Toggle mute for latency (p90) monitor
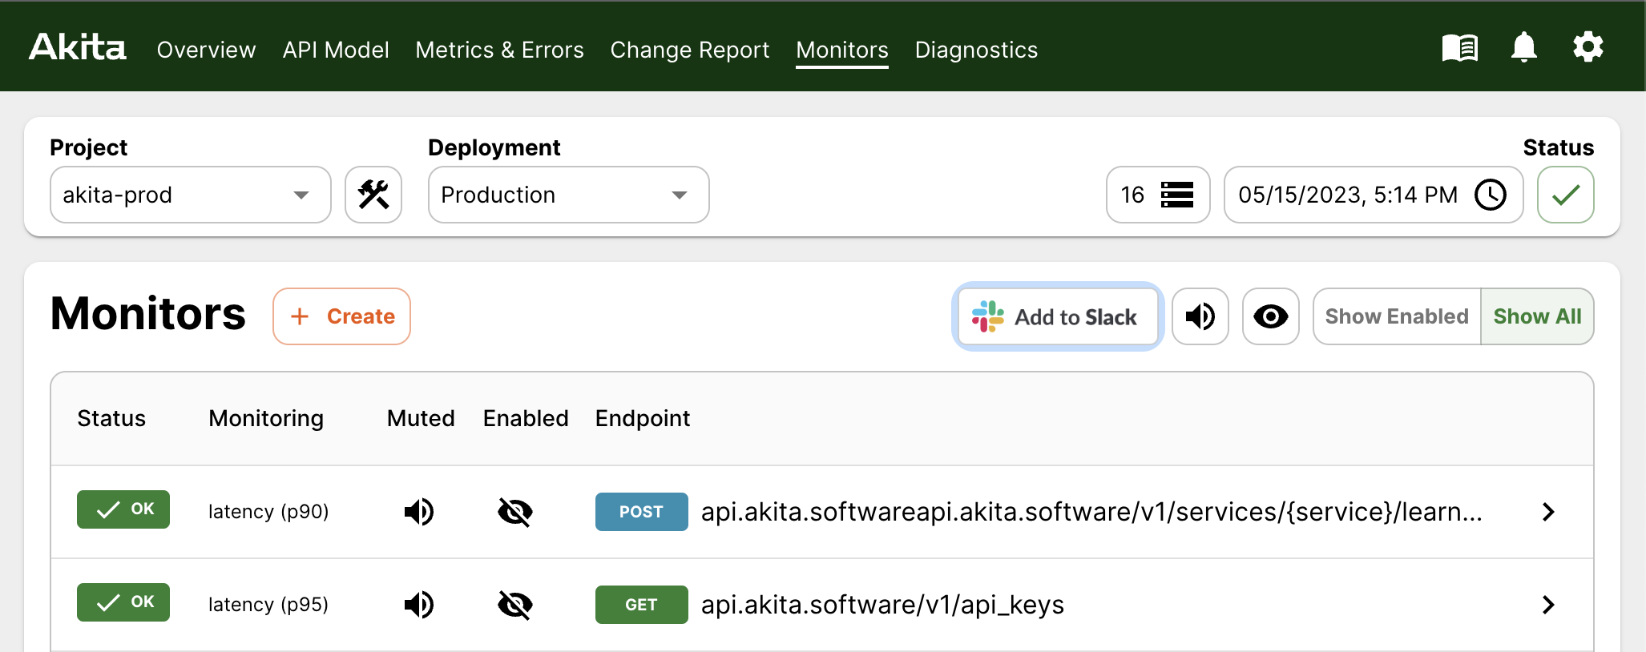This screenshot has width=1646, height=652. [x=419, y=512]
